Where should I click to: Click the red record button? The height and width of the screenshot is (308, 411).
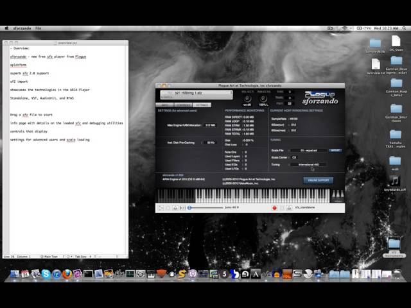point(274,208)
